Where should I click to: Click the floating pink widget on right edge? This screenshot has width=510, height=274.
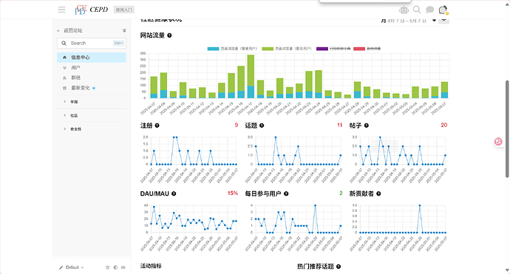pyautogui.click(x=498, y=142)
